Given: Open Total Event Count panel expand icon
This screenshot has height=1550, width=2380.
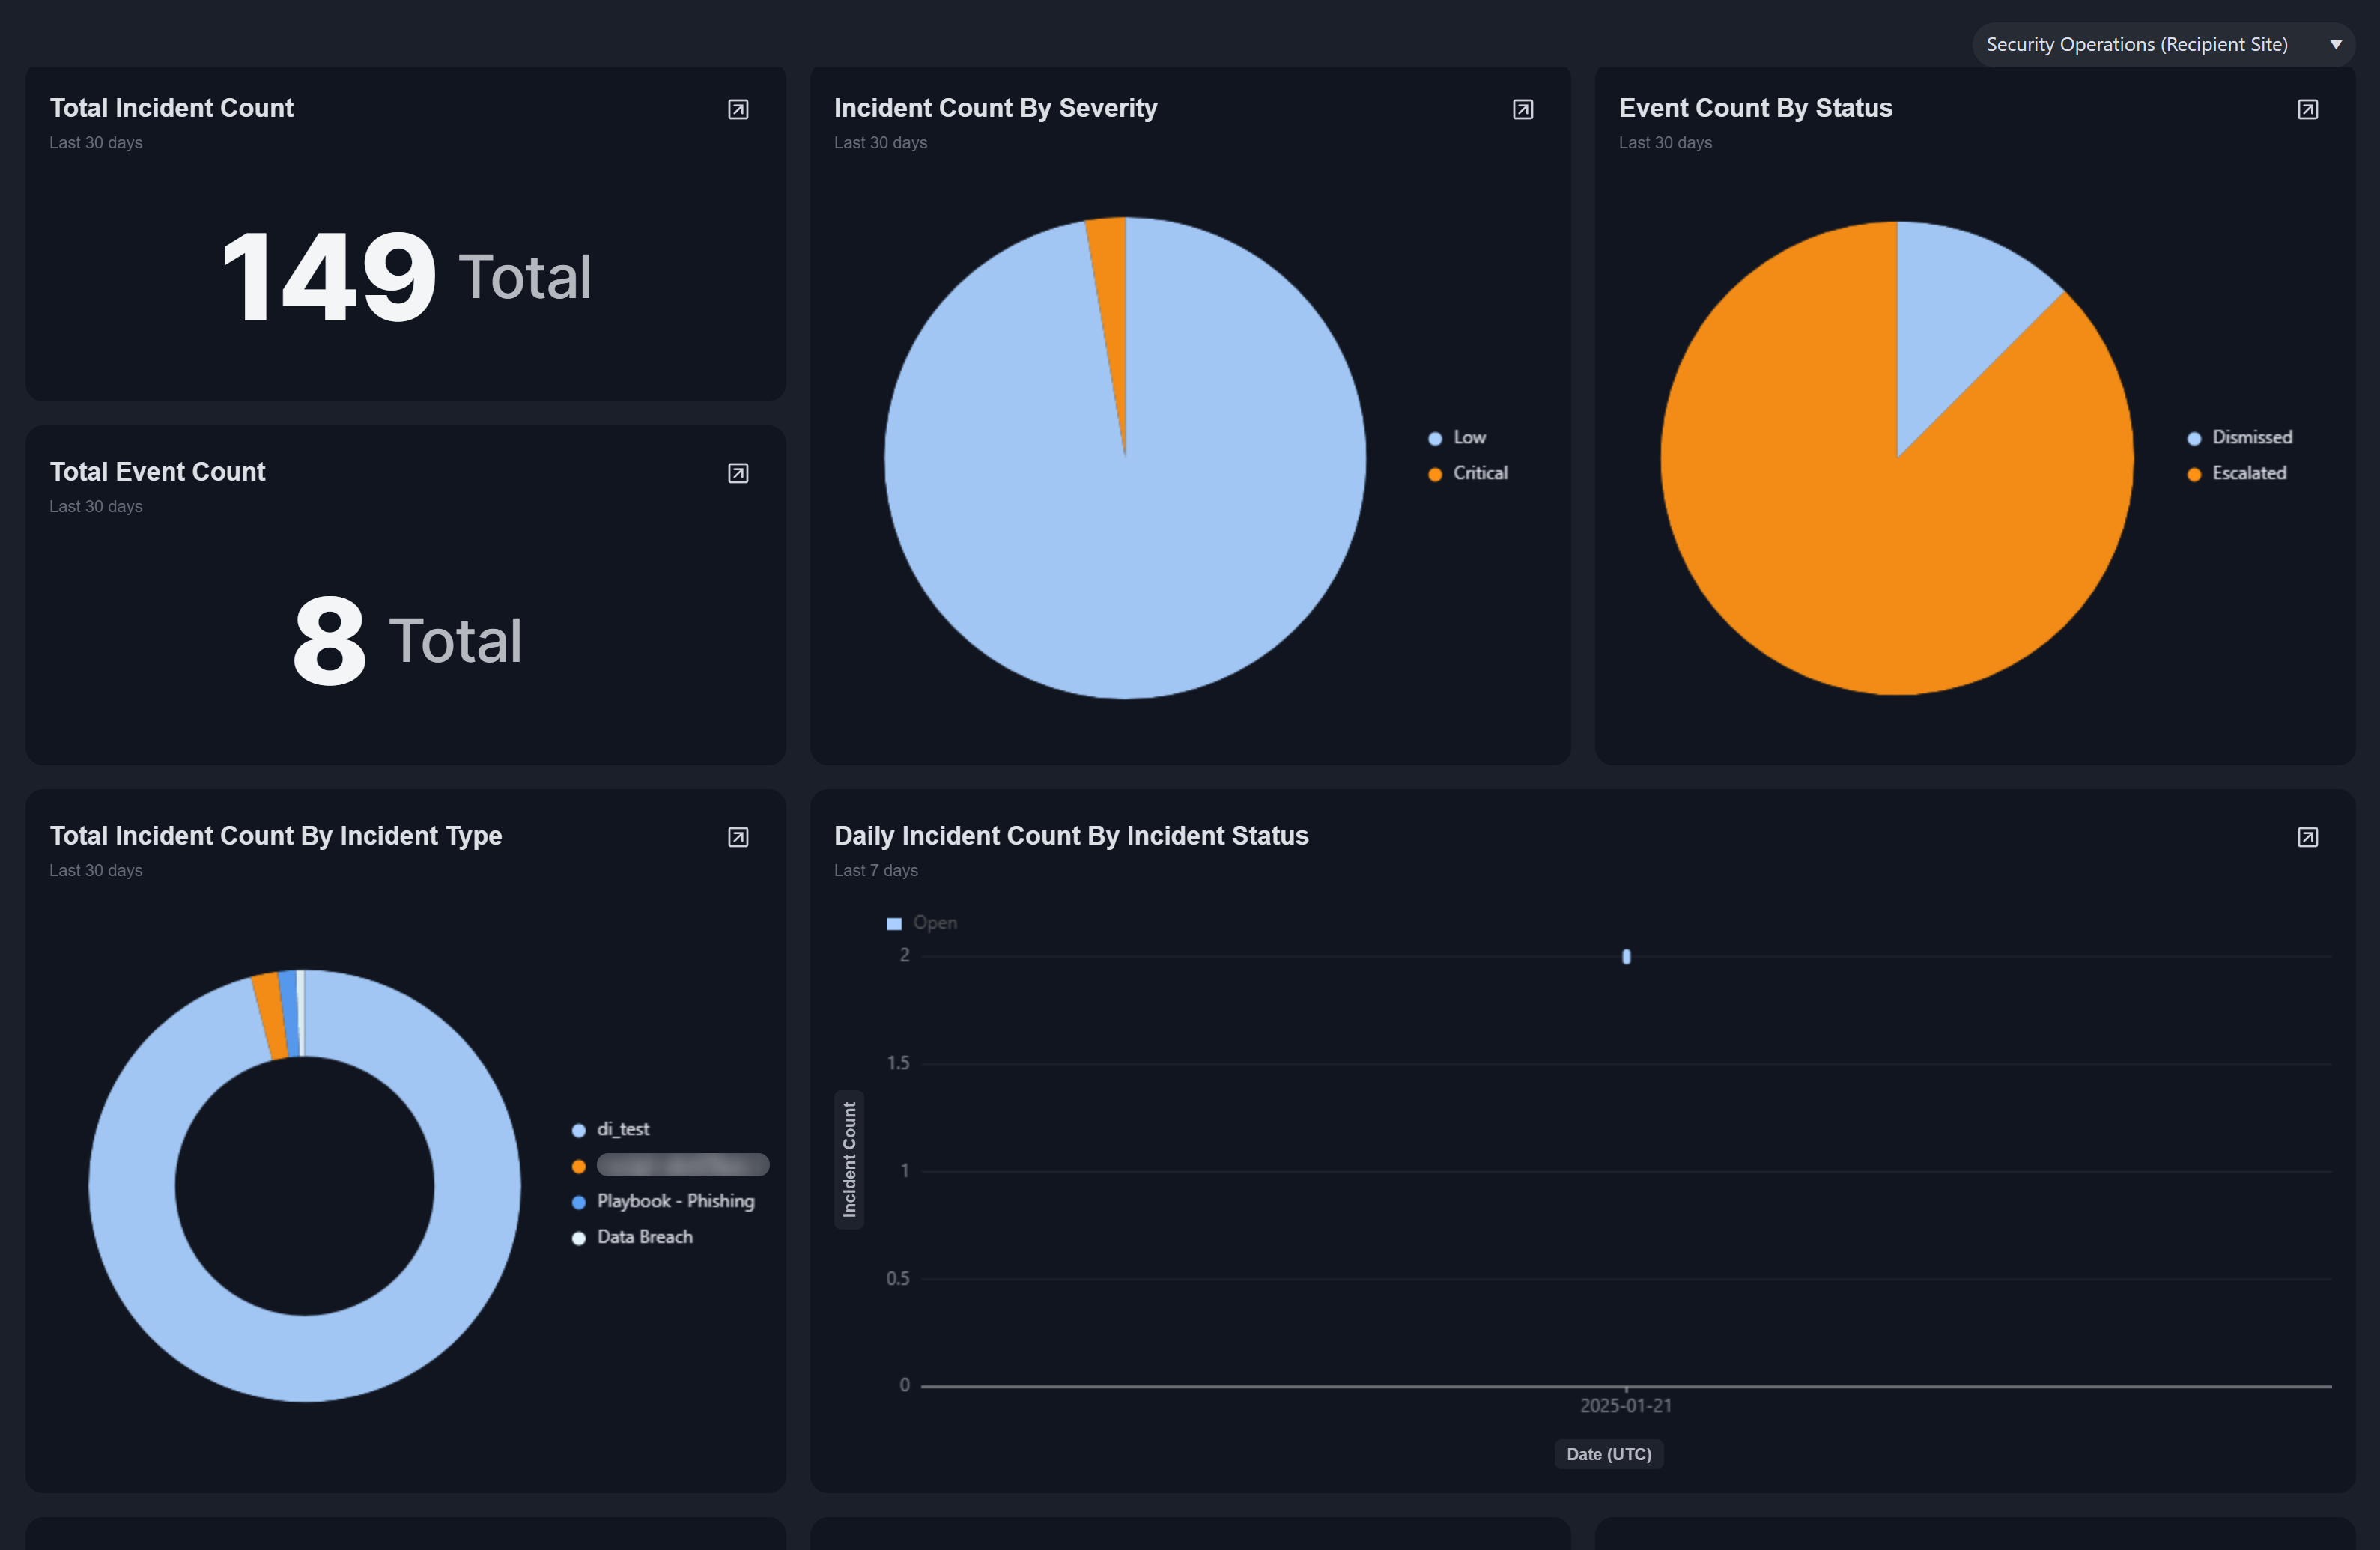Looking at the screenshot, I should 738,473.
